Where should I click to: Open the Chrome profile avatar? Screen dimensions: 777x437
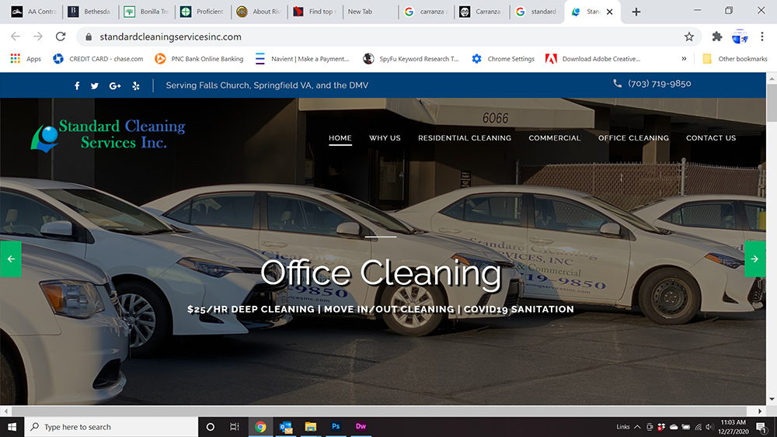pyautogui.click(x=740, y=36)
